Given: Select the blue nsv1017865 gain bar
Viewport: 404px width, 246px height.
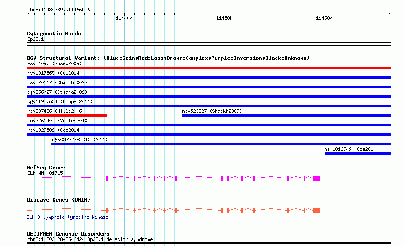Looking at the screenshot, I should (x=209, y=77).
